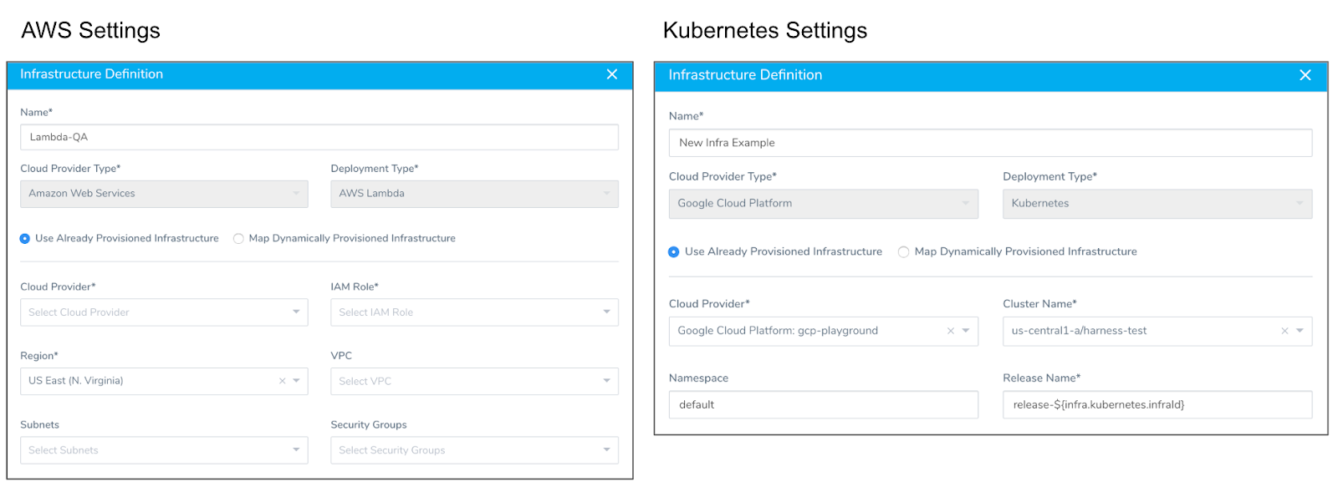Click the New Infra Example name field
The width and height of the screenshot is (1338, 492).
(x=990, y=143)
